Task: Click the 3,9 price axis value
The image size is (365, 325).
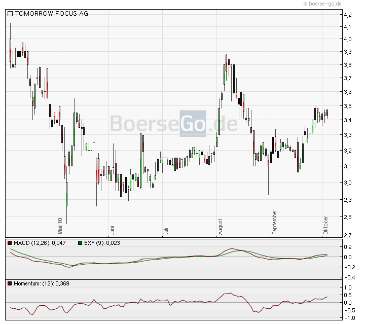Action: pyautogui.click(x=348, y=52)
